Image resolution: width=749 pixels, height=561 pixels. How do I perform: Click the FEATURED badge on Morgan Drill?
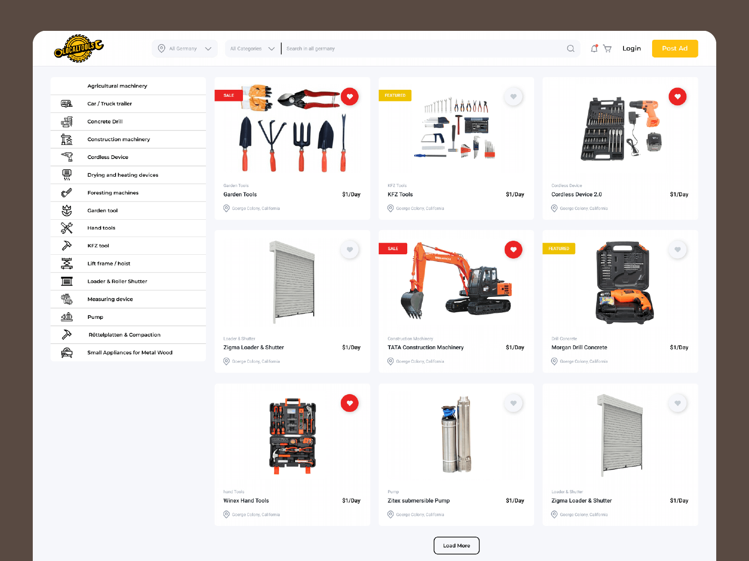[x=558, y=249]
